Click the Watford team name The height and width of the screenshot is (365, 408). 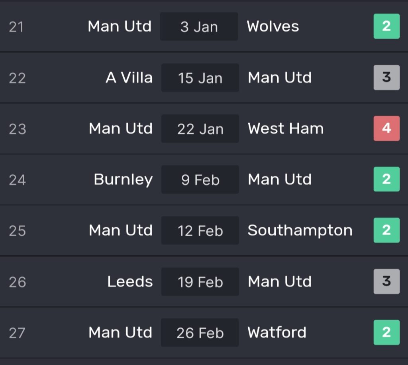pos(277,333)
